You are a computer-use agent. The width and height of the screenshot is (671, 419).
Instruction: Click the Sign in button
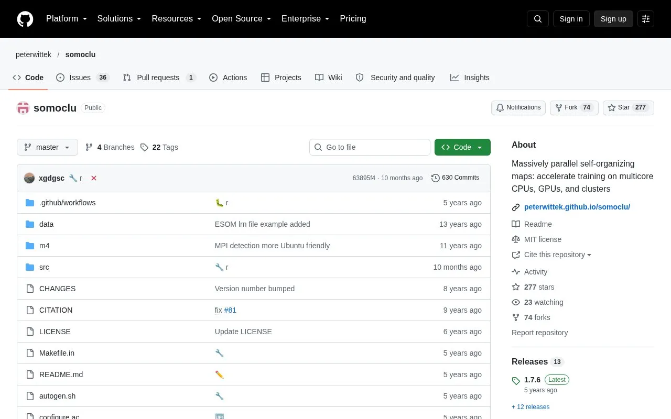click(571, 19)
